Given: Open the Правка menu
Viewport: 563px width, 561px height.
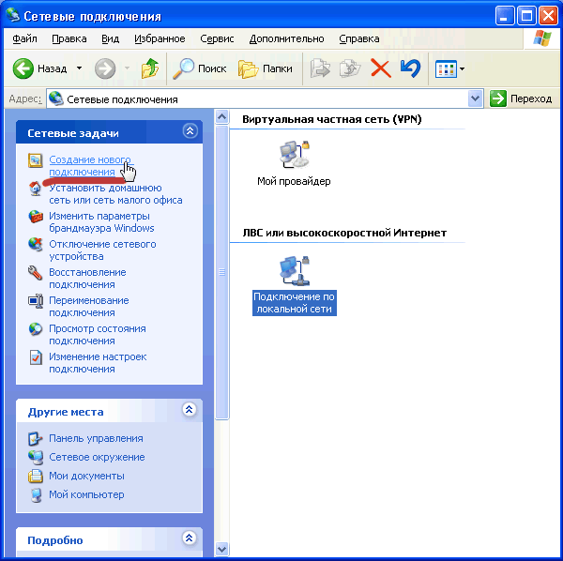Looking at the screenshot, I should (x=69, y=38).
